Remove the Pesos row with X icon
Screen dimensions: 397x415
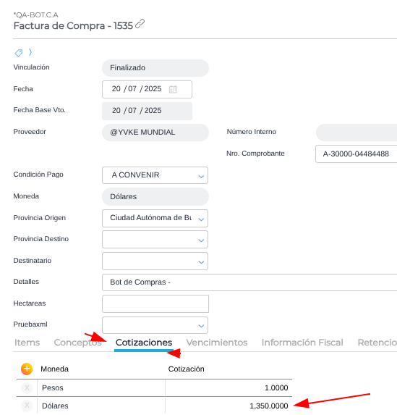(27, 388)
